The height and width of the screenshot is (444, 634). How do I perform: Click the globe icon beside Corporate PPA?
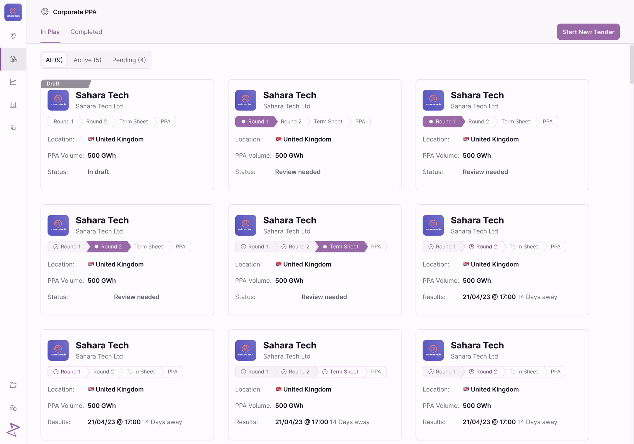45,12
